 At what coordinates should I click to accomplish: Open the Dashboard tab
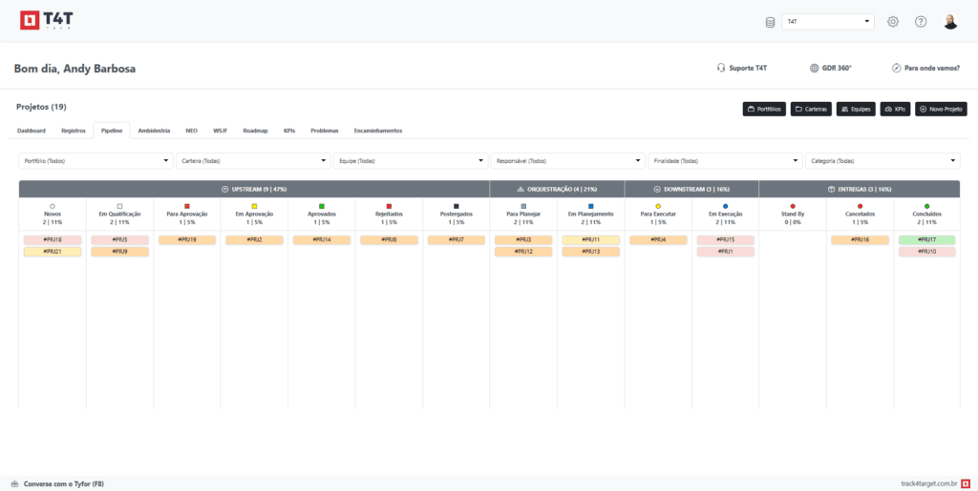tap(32, 130)
